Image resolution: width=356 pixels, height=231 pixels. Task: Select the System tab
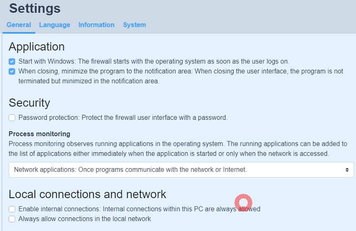click(134, 25)
